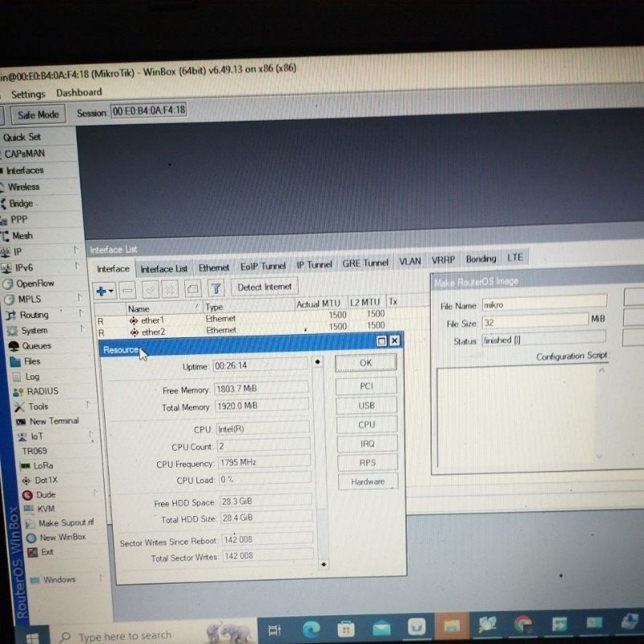
Task: Expand the Tools submenu
Action: tap(89, 405)
